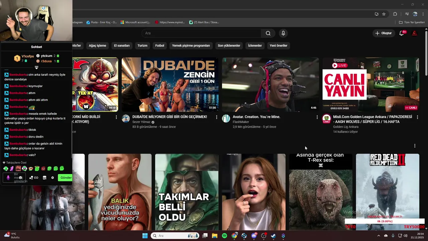Viewport: 428px width, 241px height.
Task: Open emoji picker in chat input
Action: click(21, 178)
